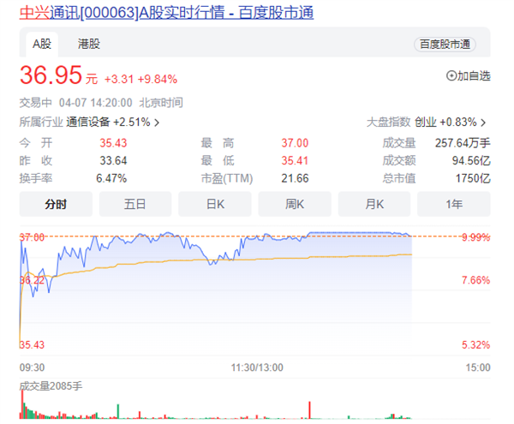This screenshot has width=514, height=424.
Task: Click the 换手率 value 6.47%
Action: pos(111,178)
